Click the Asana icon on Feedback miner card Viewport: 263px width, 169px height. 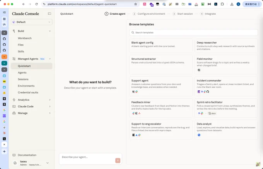(139, 113)
